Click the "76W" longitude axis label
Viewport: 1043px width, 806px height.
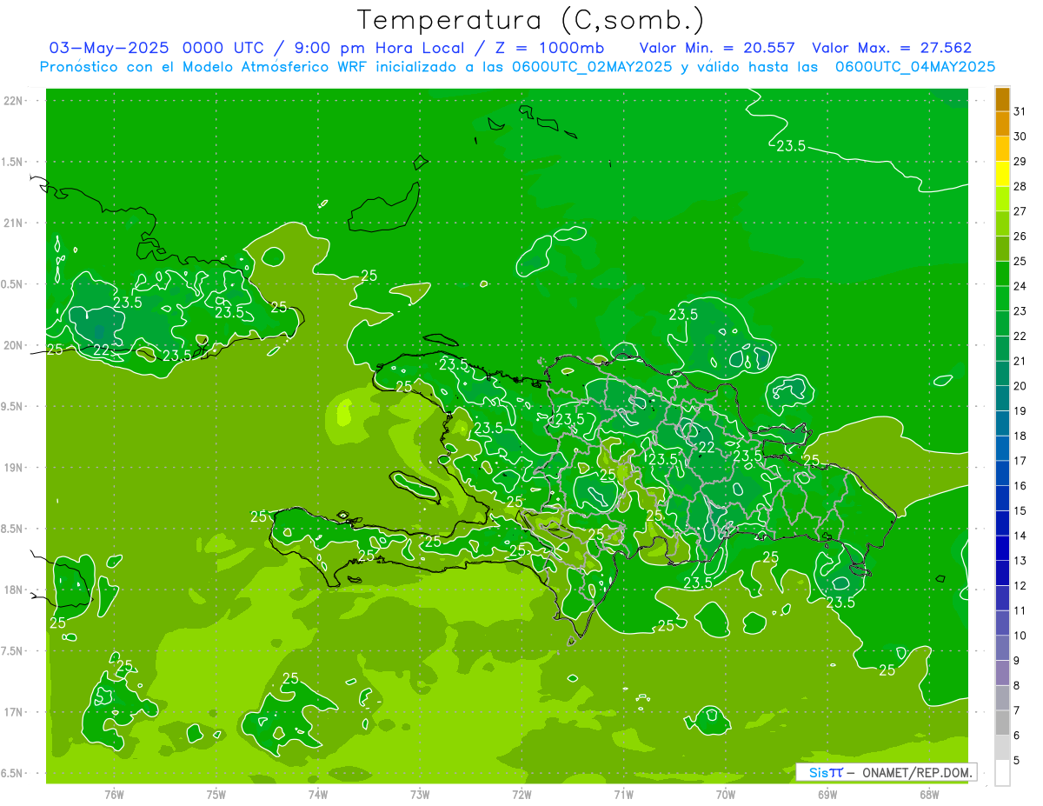click(114, 794)
